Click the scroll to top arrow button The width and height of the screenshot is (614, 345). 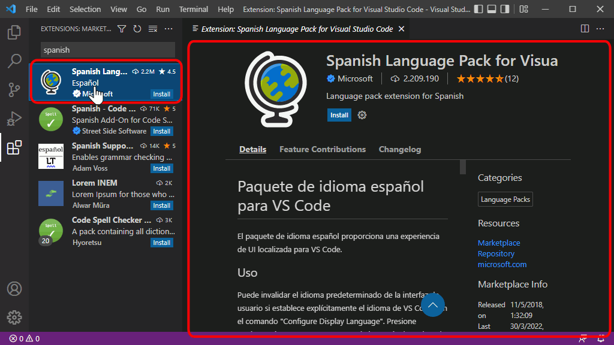(433, 305)
